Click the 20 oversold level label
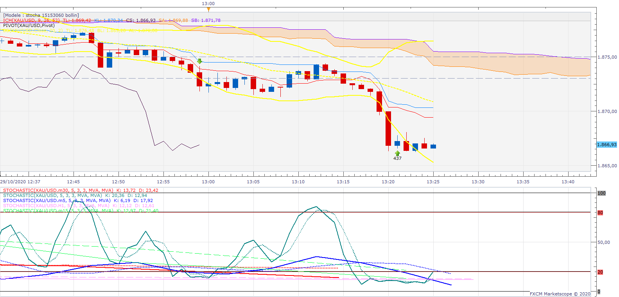The height and width of the screenshot is (297, 619). pyautogui.click(x=600, y=272)
